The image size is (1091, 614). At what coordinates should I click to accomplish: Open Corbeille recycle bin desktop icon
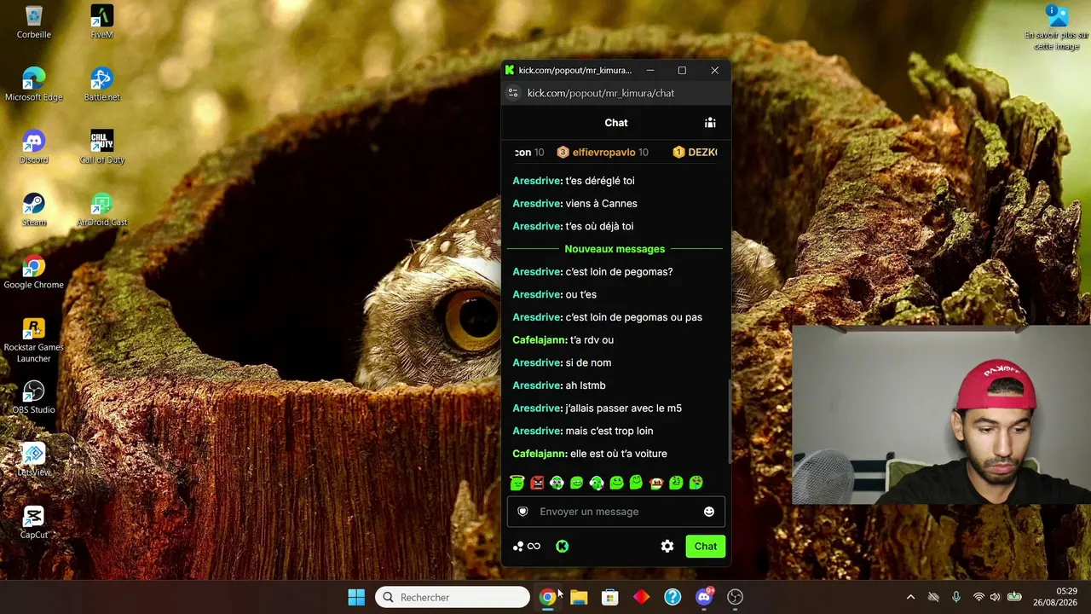(x=34, y=23)
